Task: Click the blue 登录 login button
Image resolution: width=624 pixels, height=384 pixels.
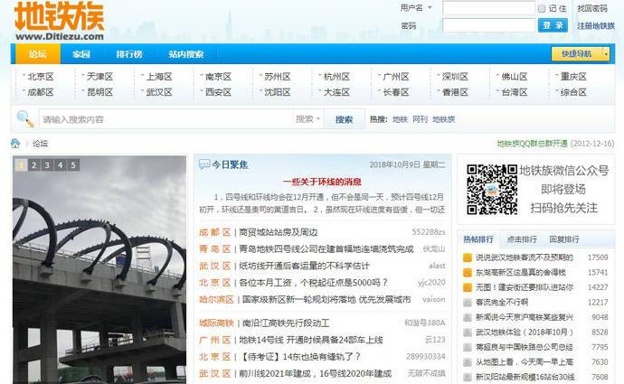Action: (x=553, y=25)
